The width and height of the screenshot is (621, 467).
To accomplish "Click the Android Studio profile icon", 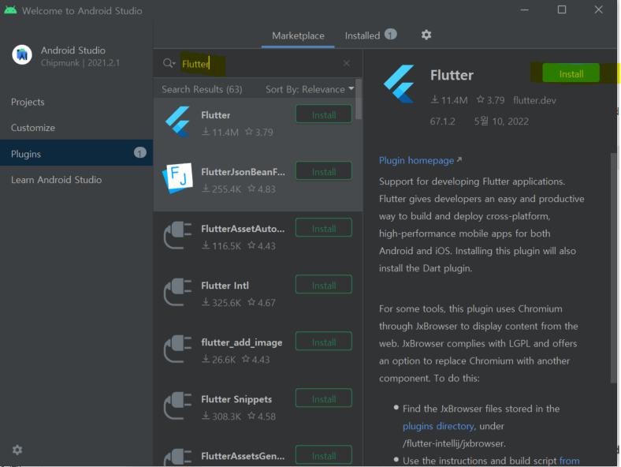I will point(22,54).
